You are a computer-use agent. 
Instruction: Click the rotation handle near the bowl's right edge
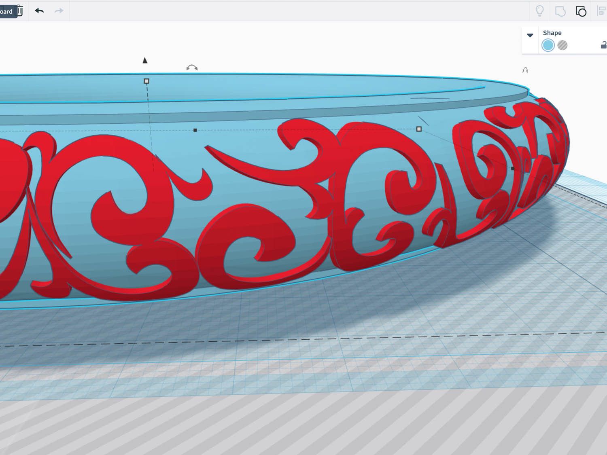click(x=525, y=70)
